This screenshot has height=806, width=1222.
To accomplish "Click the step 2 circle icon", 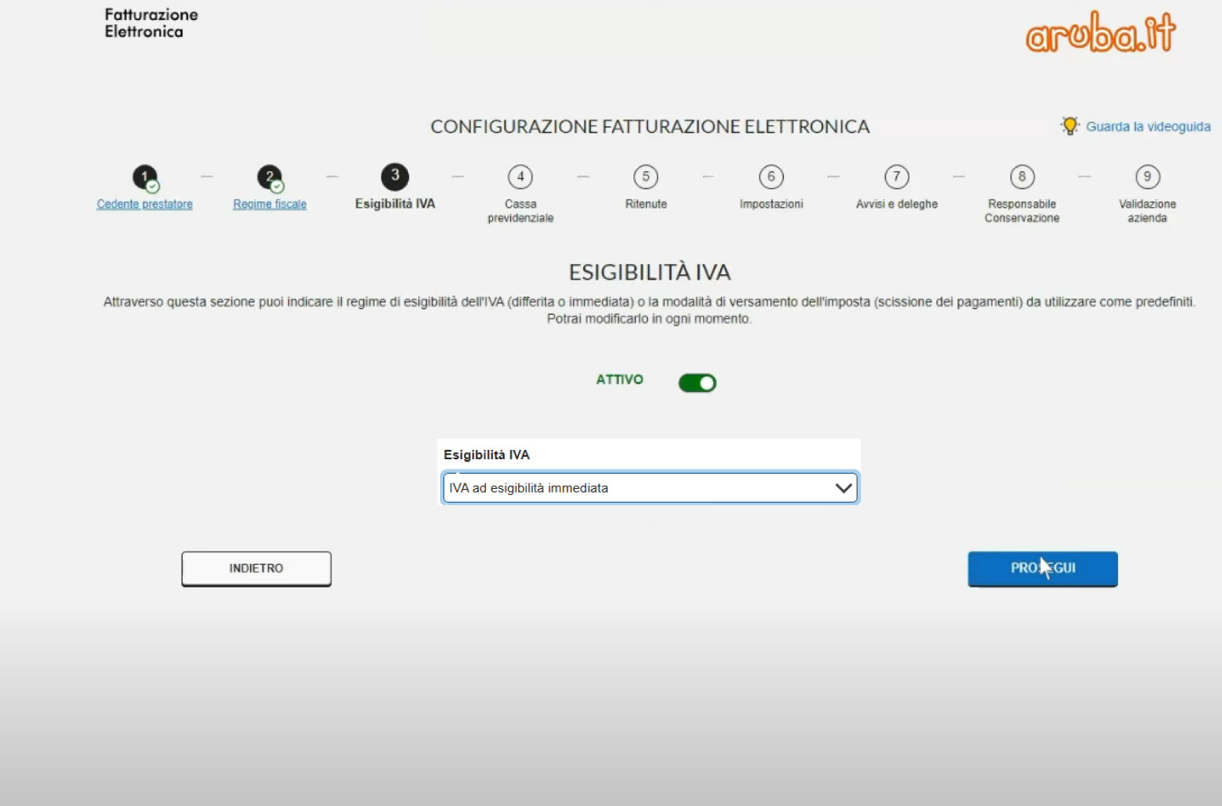I will point(270,177).
